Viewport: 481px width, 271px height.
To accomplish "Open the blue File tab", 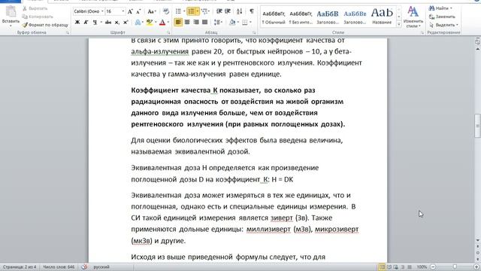I will (10, 1).
